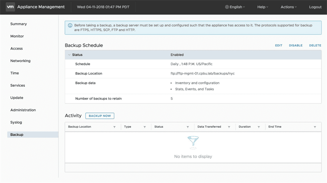Open the Actions dropdown menu
The width and height of the screenshot is (327, 183).
point(289,7)
